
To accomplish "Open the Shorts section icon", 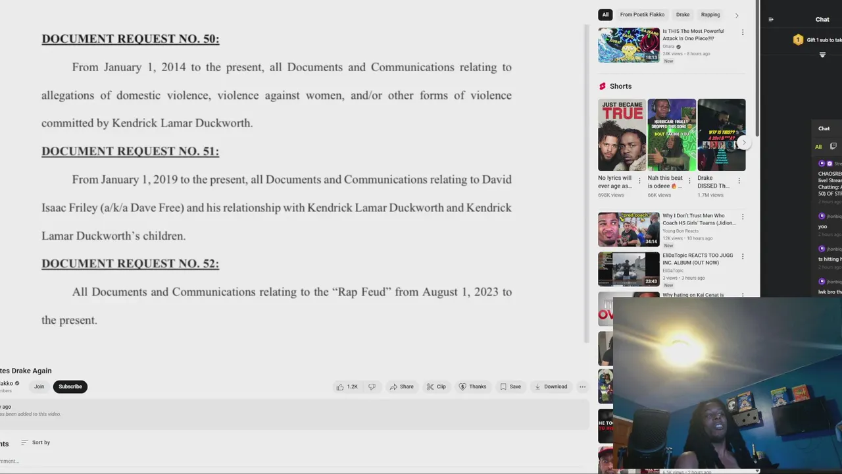I will pos(602,86).
